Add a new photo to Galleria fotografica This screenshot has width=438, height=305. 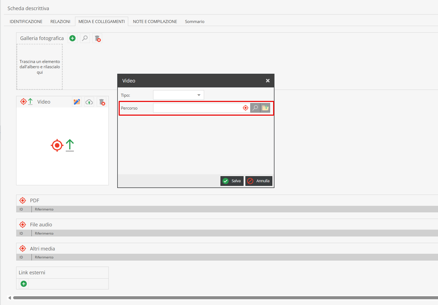pos(72,38)
